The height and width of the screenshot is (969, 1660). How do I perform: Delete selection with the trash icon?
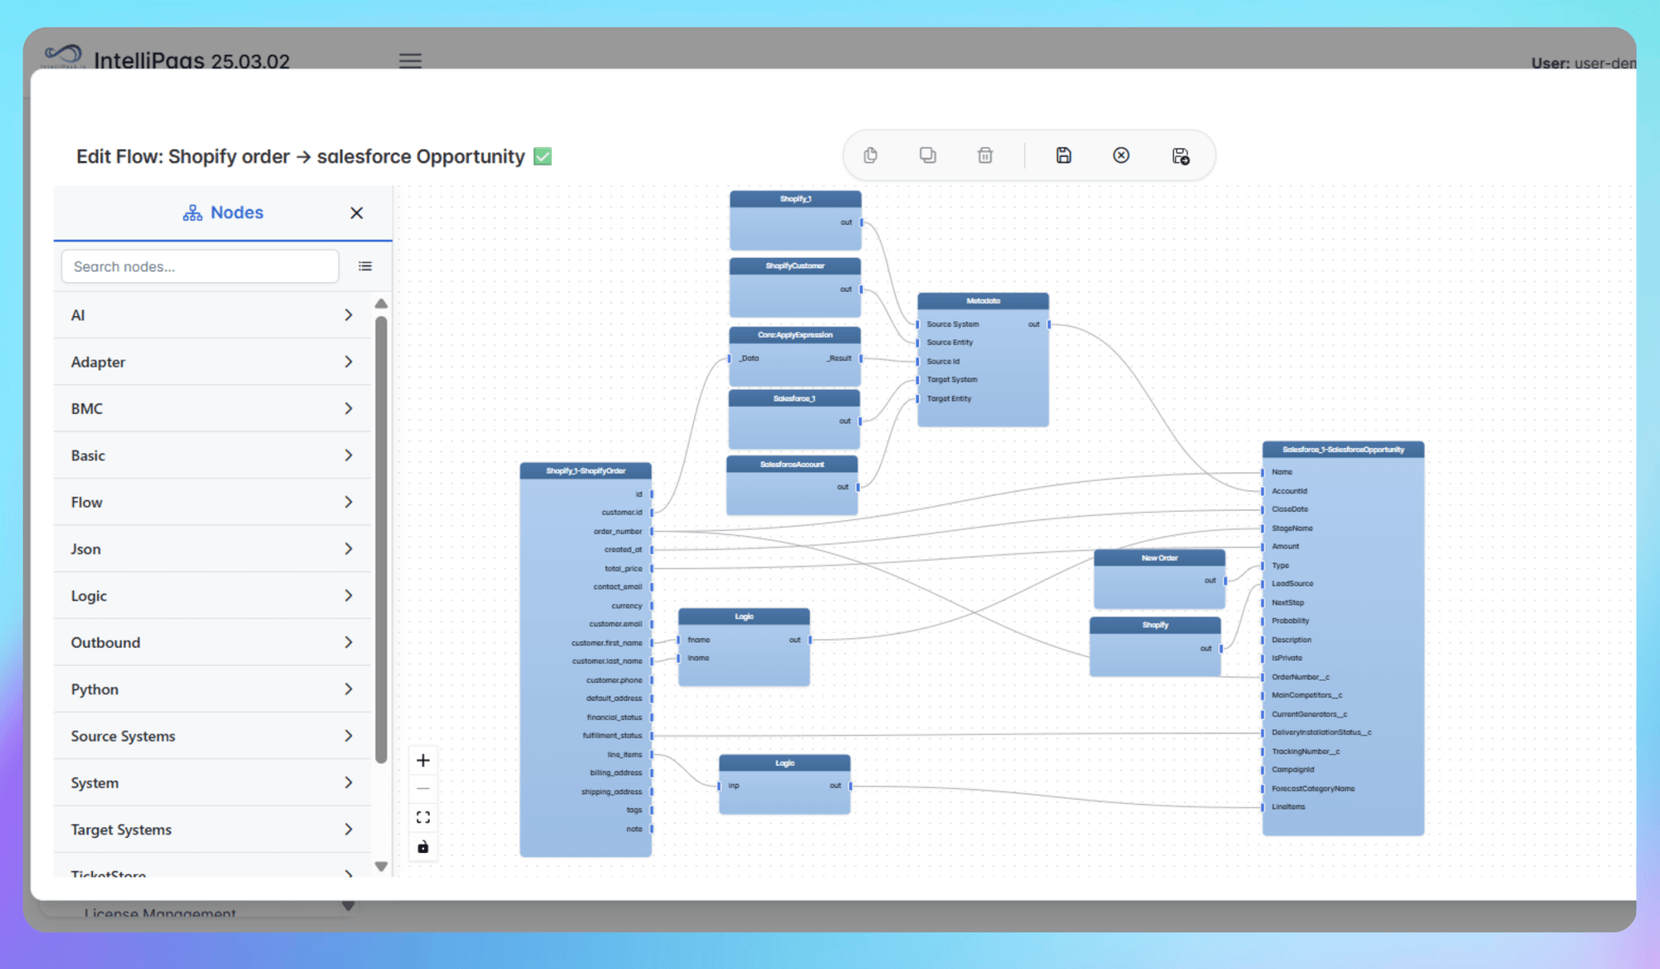click(985, 155)
